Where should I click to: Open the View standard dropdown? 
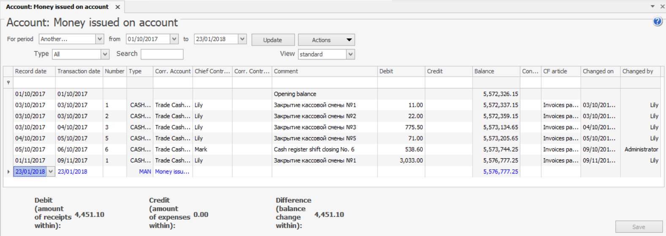pos(350,54)
